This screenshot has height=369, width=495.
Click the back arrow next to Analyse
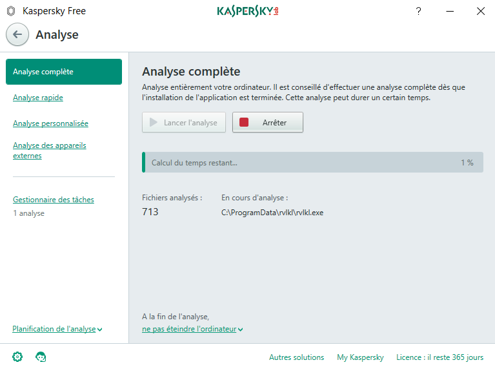pos(17,34)
